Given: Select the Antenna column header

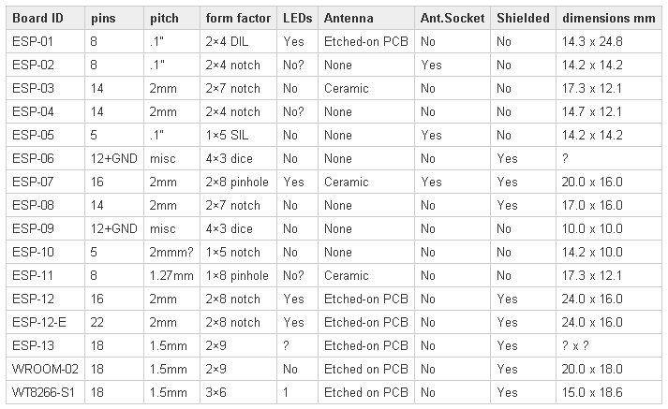Looking at the screenshot, I should [366, 19].
